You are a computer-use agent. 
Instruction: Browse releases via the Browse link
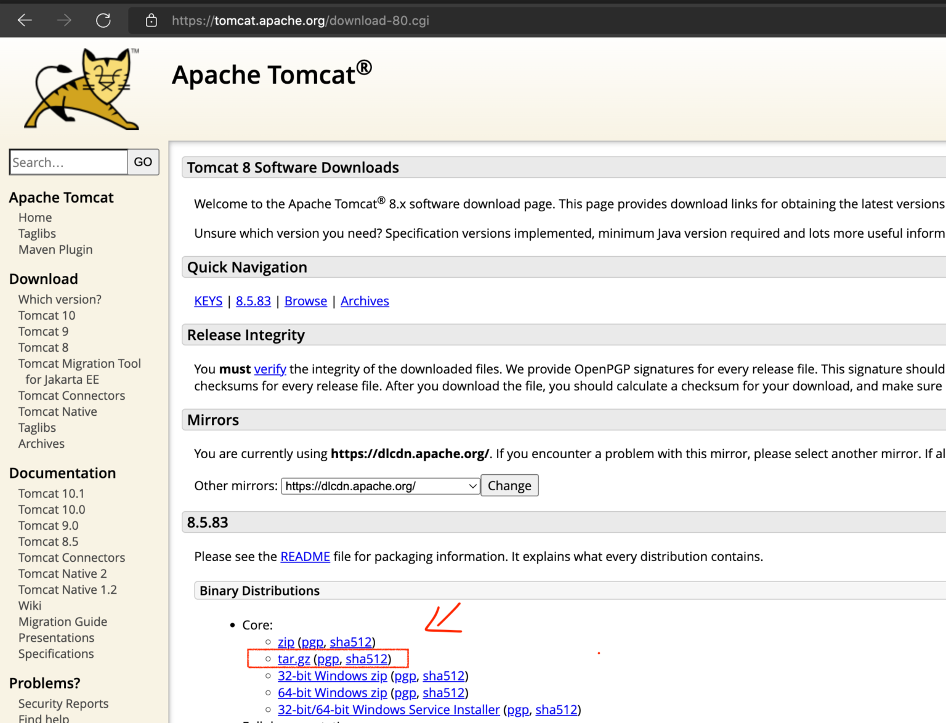305,301
